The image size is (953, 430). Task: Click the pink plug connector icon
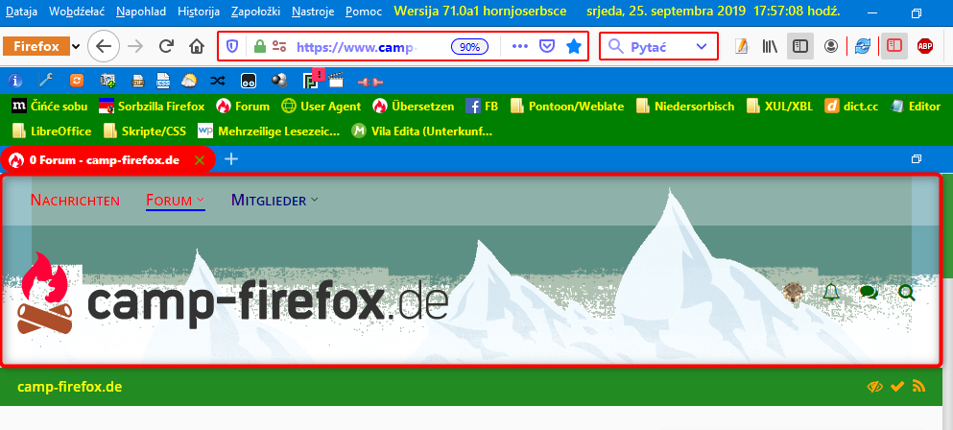coord(369,81)
